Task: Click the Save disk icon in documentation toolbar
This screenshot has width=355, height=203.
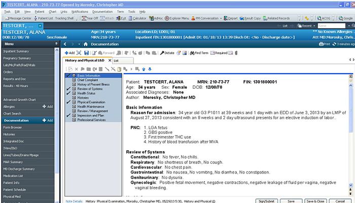Action: (x=86, y=53)
